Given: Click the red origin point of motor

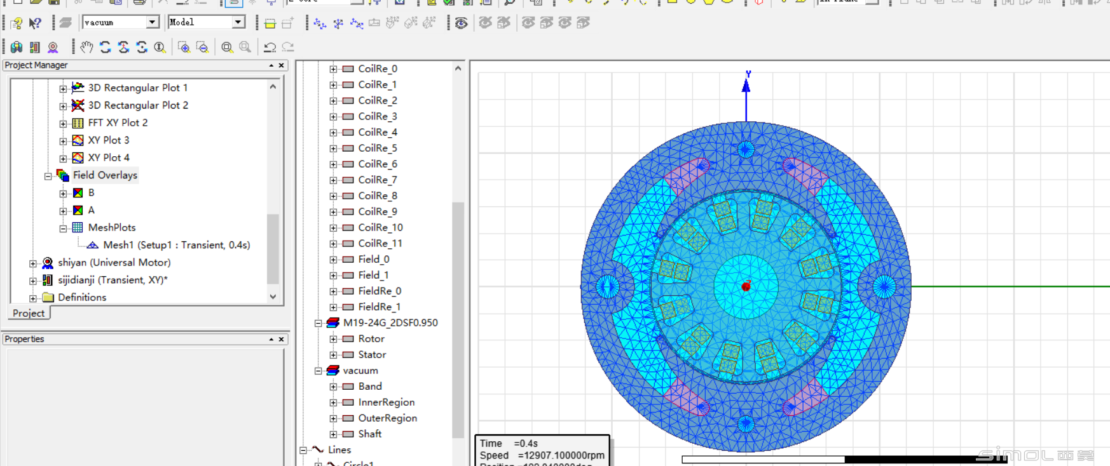Looking at the screenshot, I should tap(746, 286).
